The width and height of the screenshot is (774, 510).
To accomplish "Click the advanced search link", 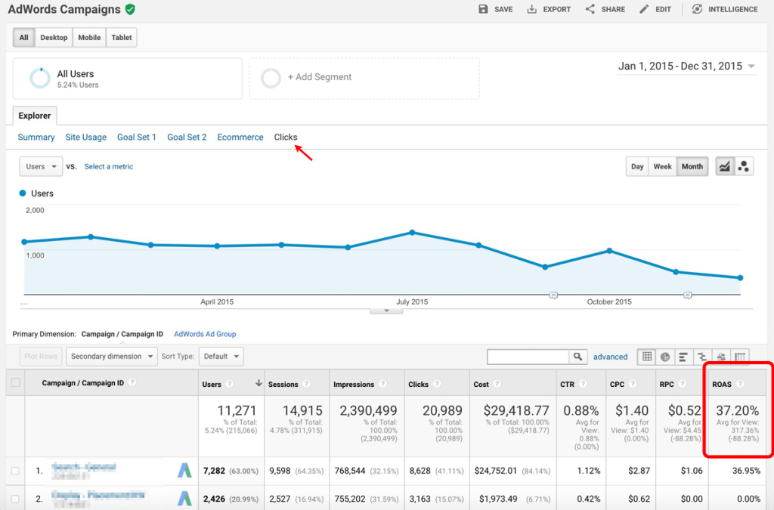I will click(610, 356).
